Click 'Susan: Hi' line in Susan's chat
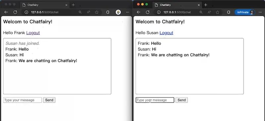Screen dimensions: 265x121 [x=147, y=49]
